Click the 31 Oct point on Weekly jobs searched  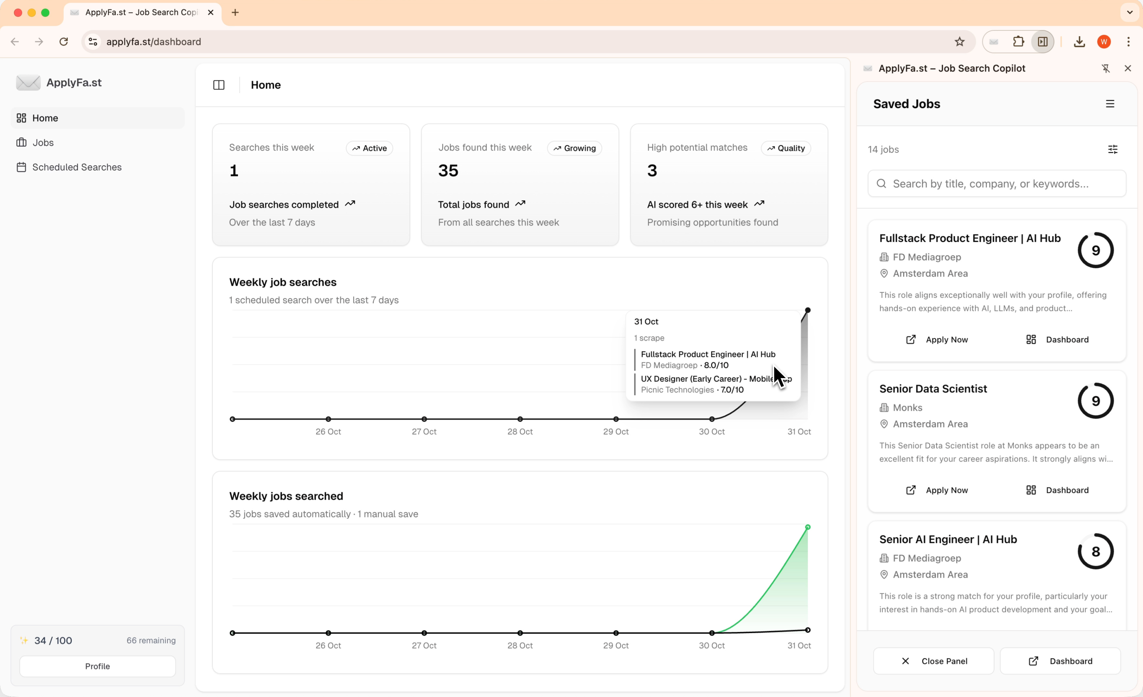807,527
